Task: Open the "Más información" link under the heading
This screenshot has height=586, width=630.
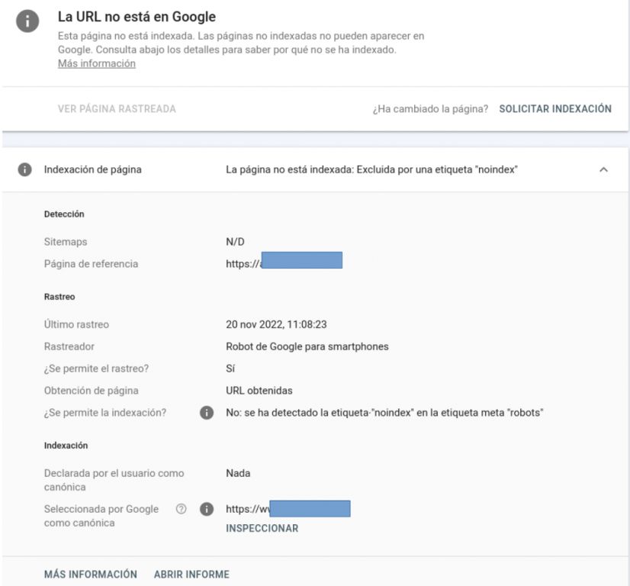Action: tap(96, 64)
